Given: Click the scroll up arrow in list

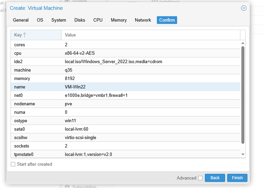Looking at the screenshot, I should (x=243, y=43).
